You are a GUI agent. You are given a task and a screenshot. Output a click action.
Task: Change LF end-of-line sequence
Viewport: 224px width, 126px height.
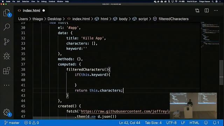pyautogui.click(x=183, y=123)
